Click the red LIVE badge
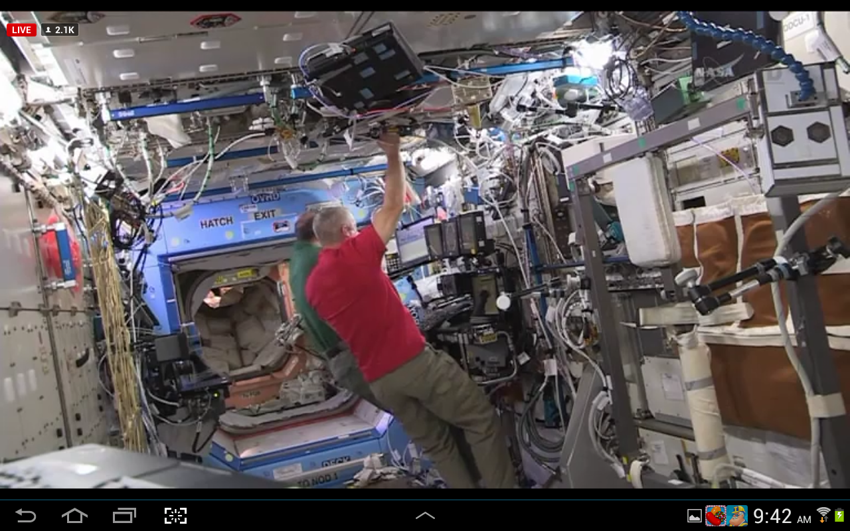Viewport: 850px width, 531px height. point(21,30)
